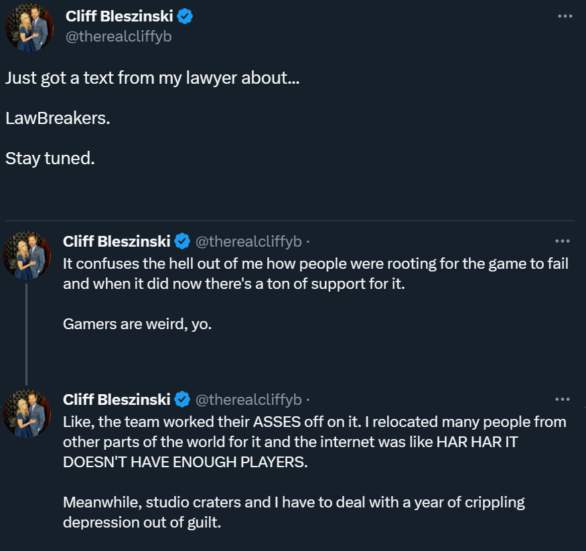Open the avatar beside the "studio craters" reply
This screenshot has height=551, width=586.
coord(27,414)
